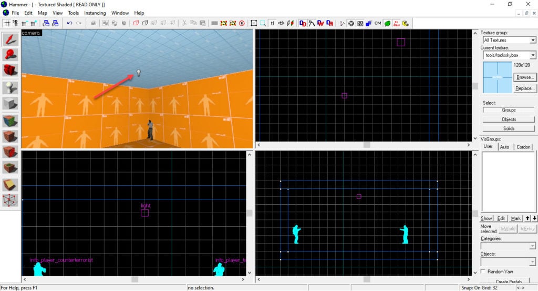Pick the Block creation tool

point(11,103)
